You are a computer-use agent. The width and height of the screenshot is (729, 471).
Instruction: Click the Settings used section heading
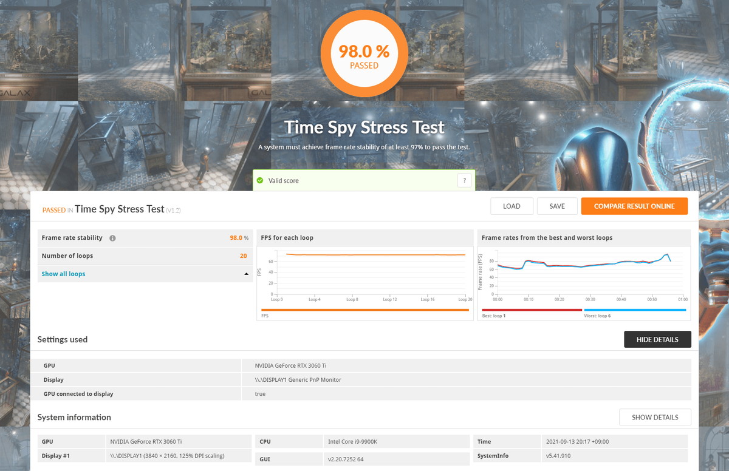pyautogui.click(x=63, y=339)
